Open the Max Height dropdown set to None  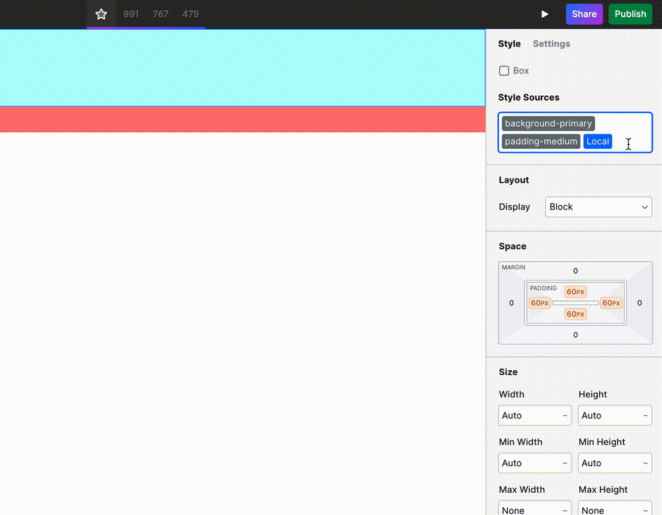coord(614,510)
